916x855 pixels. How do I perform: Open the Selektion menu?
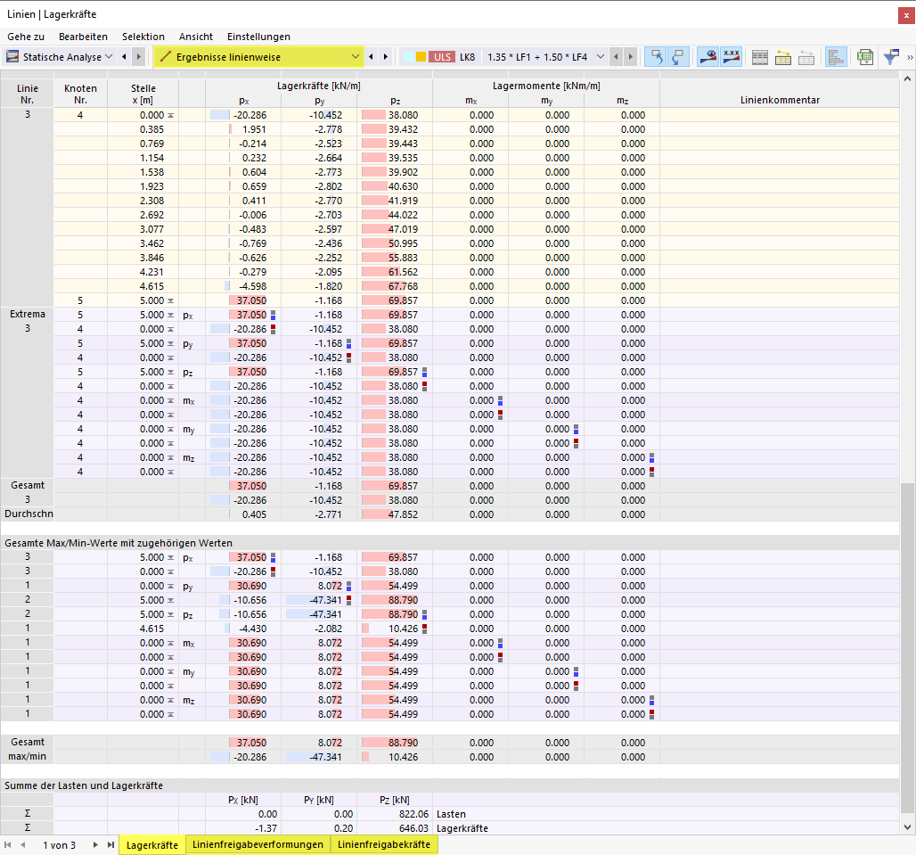[143, 37]
